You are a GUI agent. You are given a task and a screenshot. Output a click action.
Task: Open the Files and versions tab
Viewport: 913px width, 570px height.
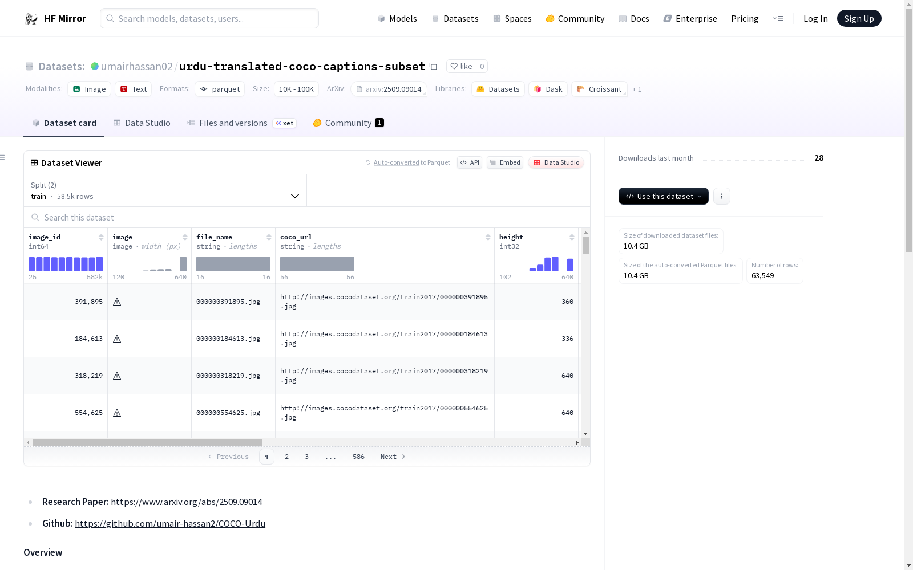(x=241, y=123)
